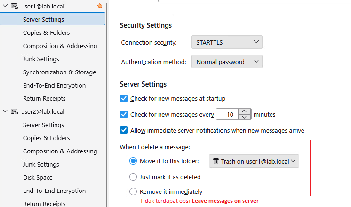Open Copies & Folders under user1@lab.local
351x207 pixels.
(46, 33)
